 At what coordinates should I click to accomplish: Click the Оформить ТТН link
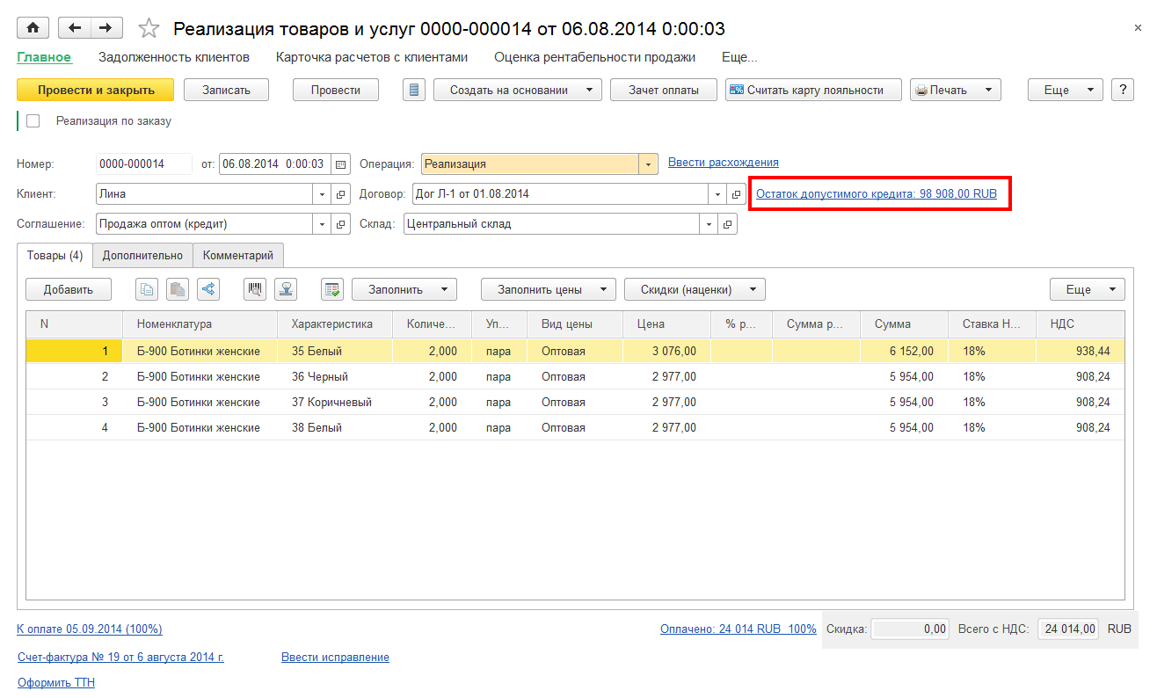point(56,682)
